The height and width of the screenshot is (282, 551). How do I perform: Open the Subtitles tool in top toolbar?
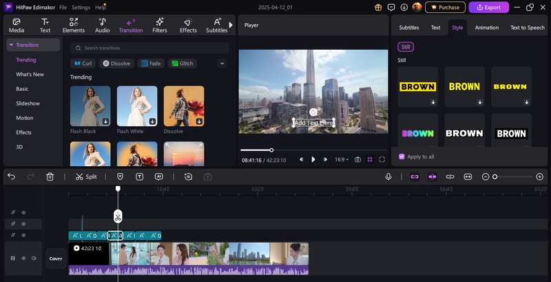click(x=217, y=26)
